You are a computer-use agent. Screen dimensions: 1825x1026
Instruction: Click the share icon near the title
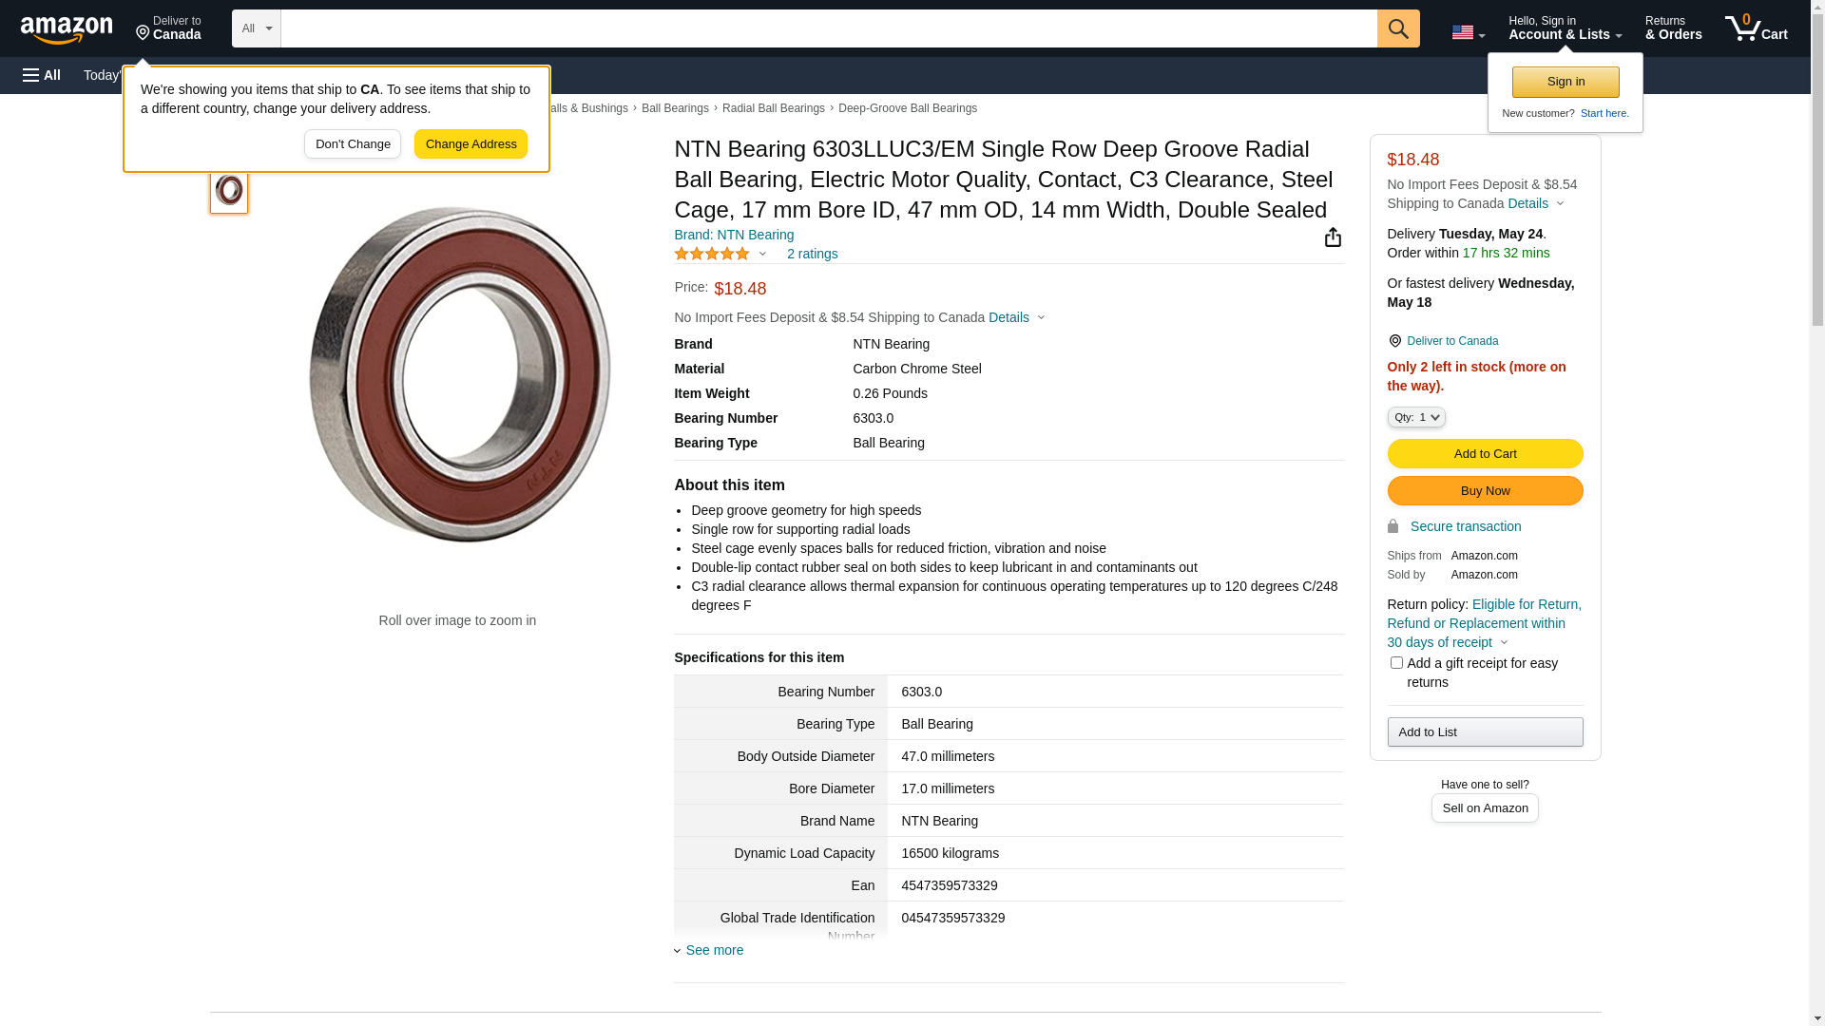click(1333, 237)
